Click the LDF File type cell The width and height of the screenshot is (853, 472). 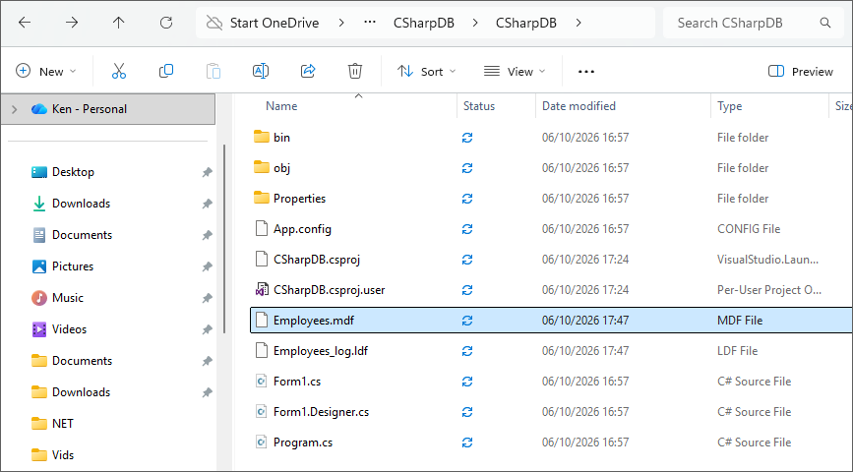click(737, 351)
